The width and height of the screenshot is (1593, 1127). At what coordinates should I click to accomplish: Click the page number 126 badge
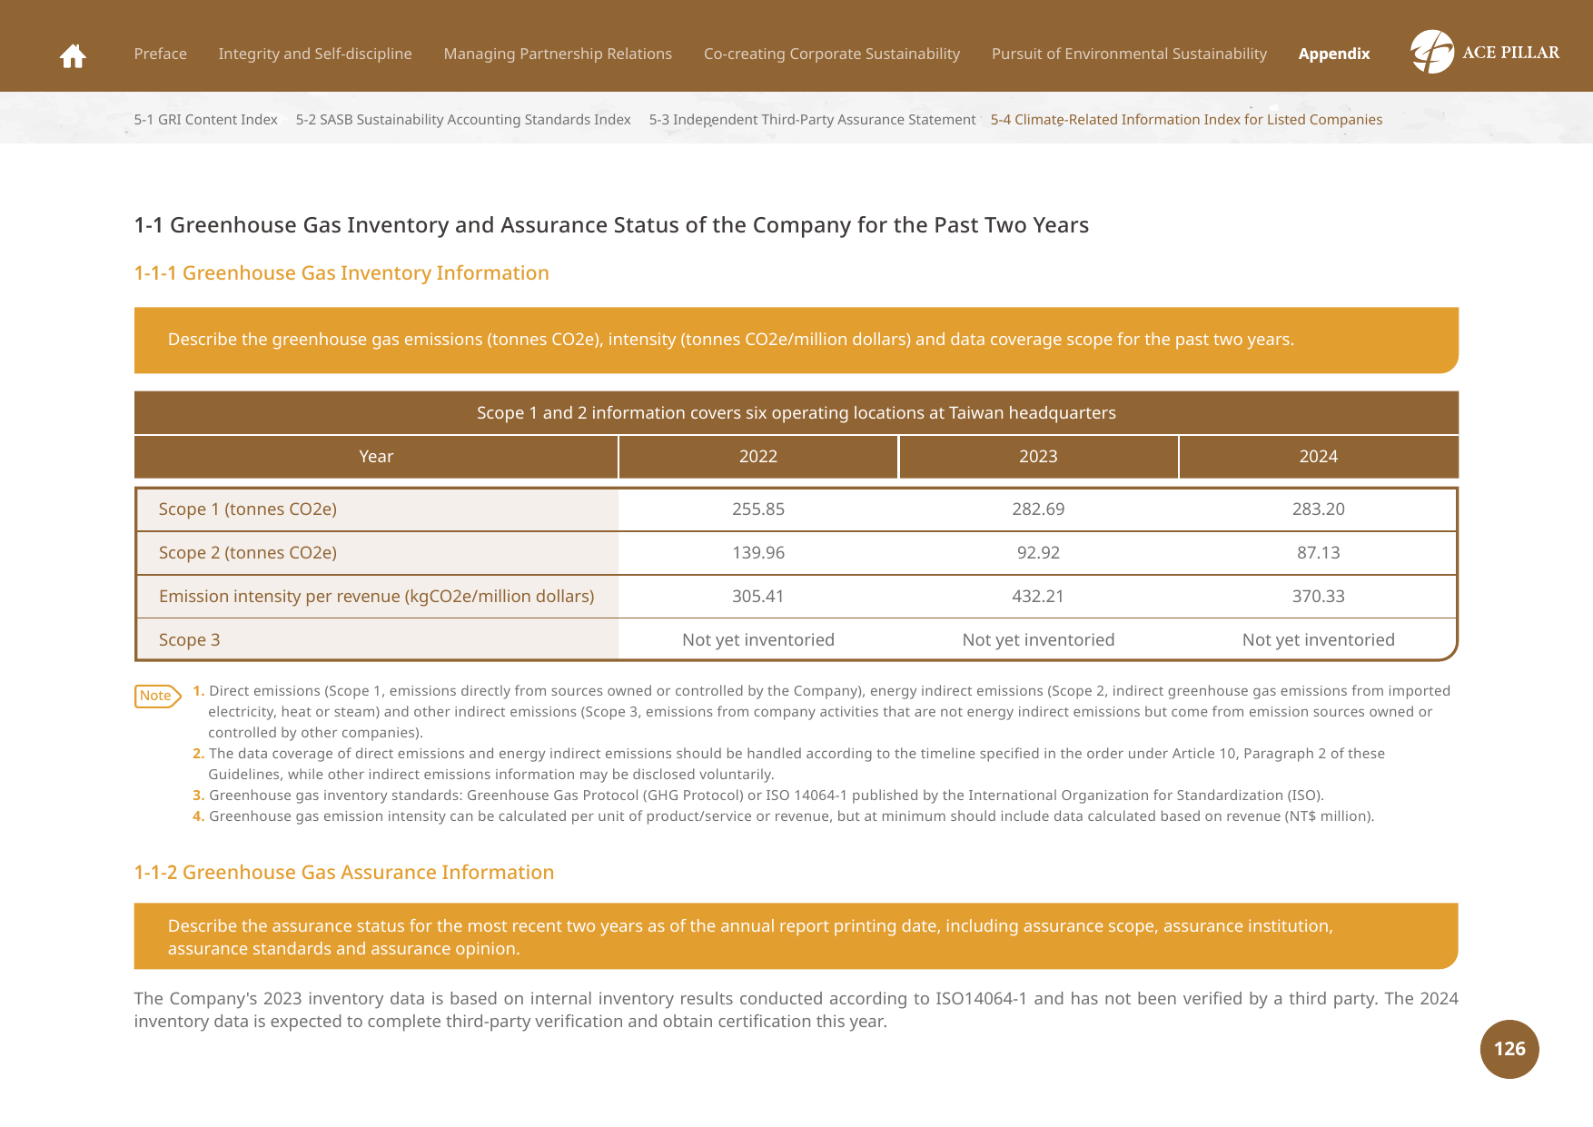click(x=1509, y=1049)
